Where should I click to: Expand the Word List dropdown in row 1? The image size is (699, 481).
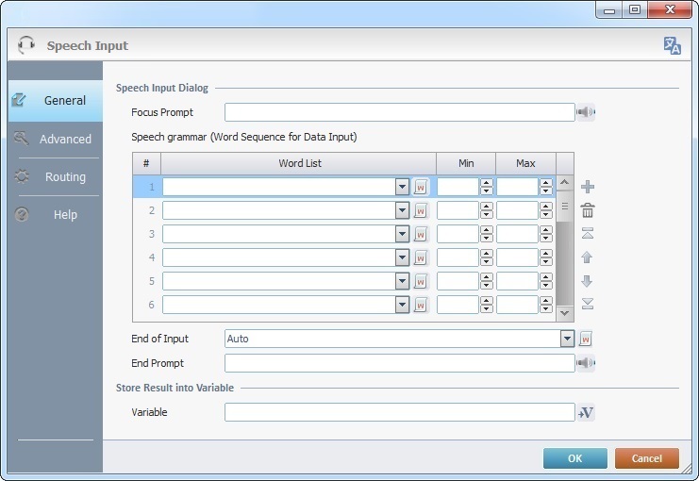[402, 187]
